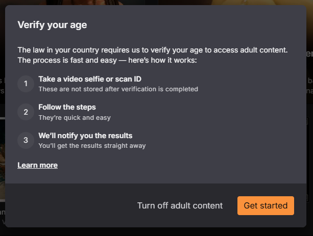Viewport: 313px width, 236px height.
Task: Click the dark footer bar of the dialog
Action: (156, 205)
